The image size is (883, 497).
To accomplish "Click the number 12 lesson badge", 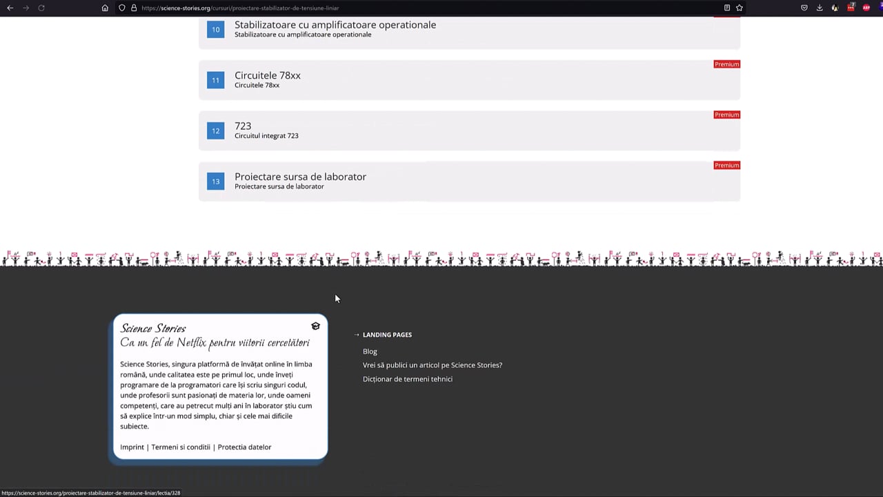I will click(215, 130).
